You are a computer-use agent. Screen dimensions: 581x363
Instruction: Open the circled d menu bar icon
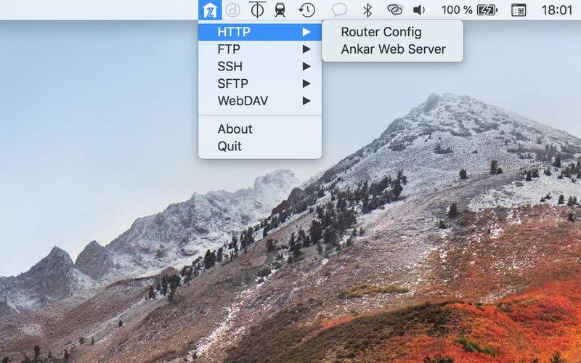(x=233, y=10)
